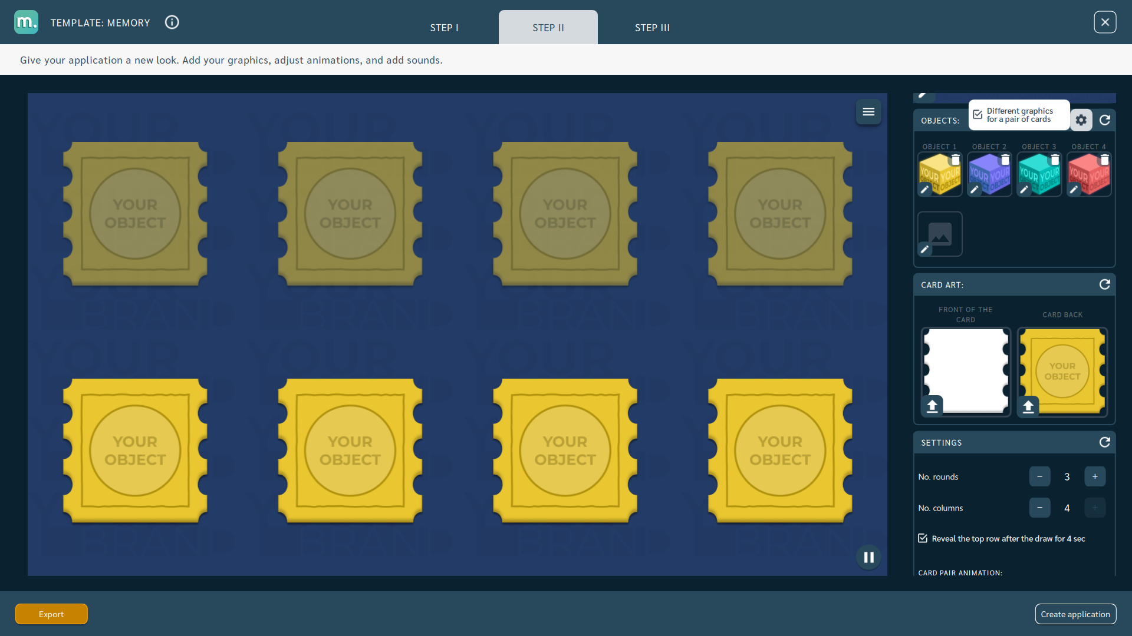Select the white front of the card preview
This screenshot has width=1132, height=636.
point(966,372)
